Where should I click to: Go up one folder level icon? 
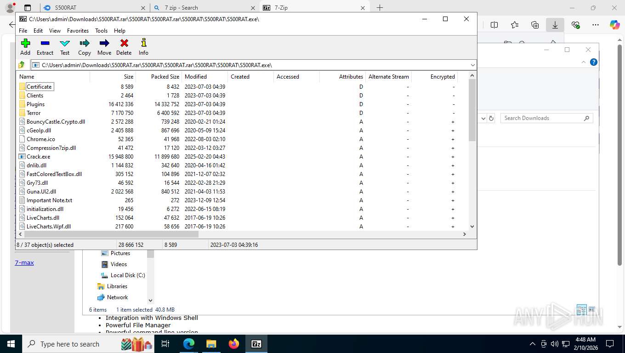coord(22,65)
